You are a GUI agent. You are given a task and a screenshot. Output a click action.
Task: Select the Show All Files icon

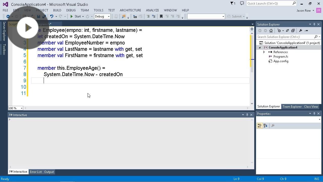coord(293,30)
